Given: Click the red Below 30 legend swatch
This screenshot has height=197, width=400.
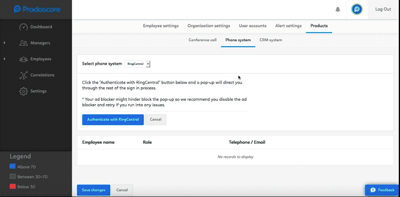Looking at the screenshot, I should [13, 187].
